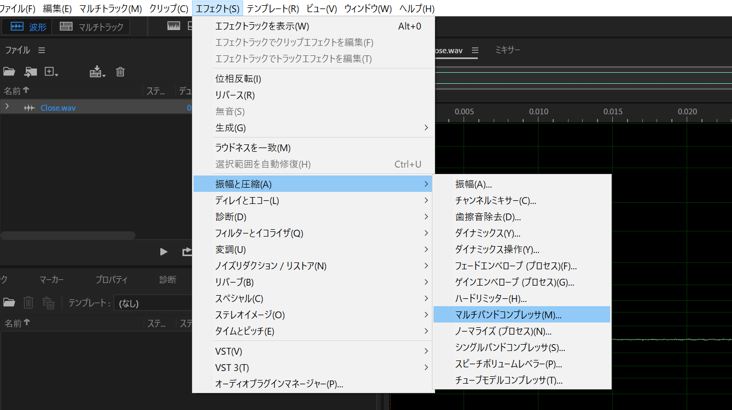Open the insert into multitrack dropdown
The image size is (732, 410).
click(x=98, y=72)
